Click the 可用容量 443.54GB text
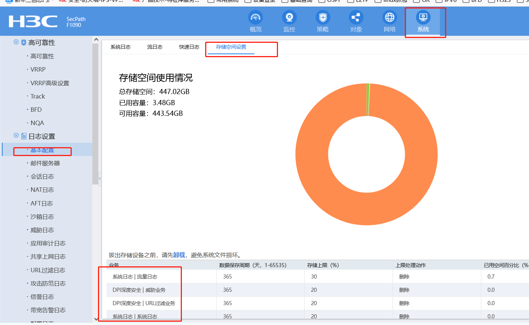Image resolution: width=529 pixels, height=325 pixels. (x=151, y=113)
